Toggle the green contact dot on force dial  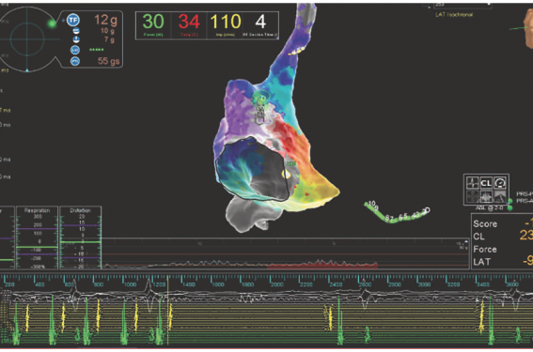point(52,23)
